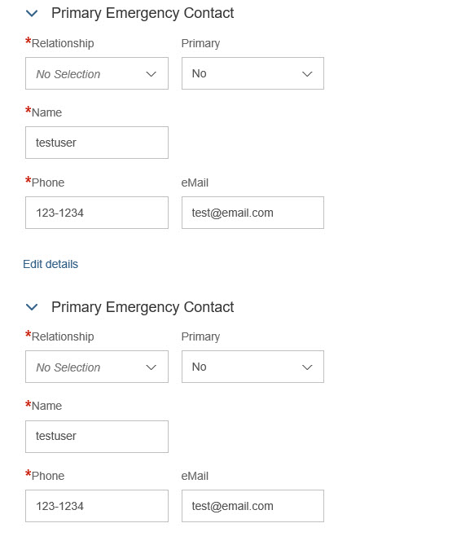The height and width of the screenshot is (554, 461).
Task: Click the second Primary Emergency Contact heading
Action: tap(143, 307)
